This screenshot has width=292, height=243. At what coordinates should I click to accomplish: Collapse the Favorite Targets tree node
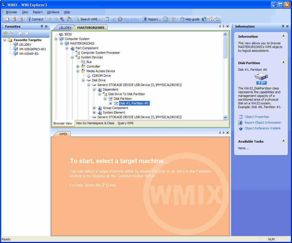point(5,40)
